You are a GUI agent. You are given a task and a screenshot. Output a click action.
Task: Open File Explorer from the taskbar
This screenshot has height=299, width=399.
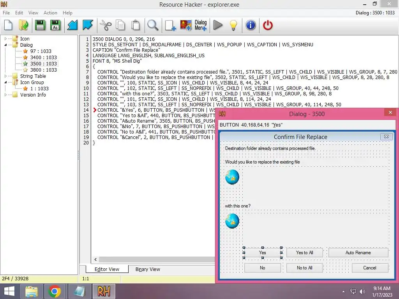pyautogui.click(x=32, y=291)
